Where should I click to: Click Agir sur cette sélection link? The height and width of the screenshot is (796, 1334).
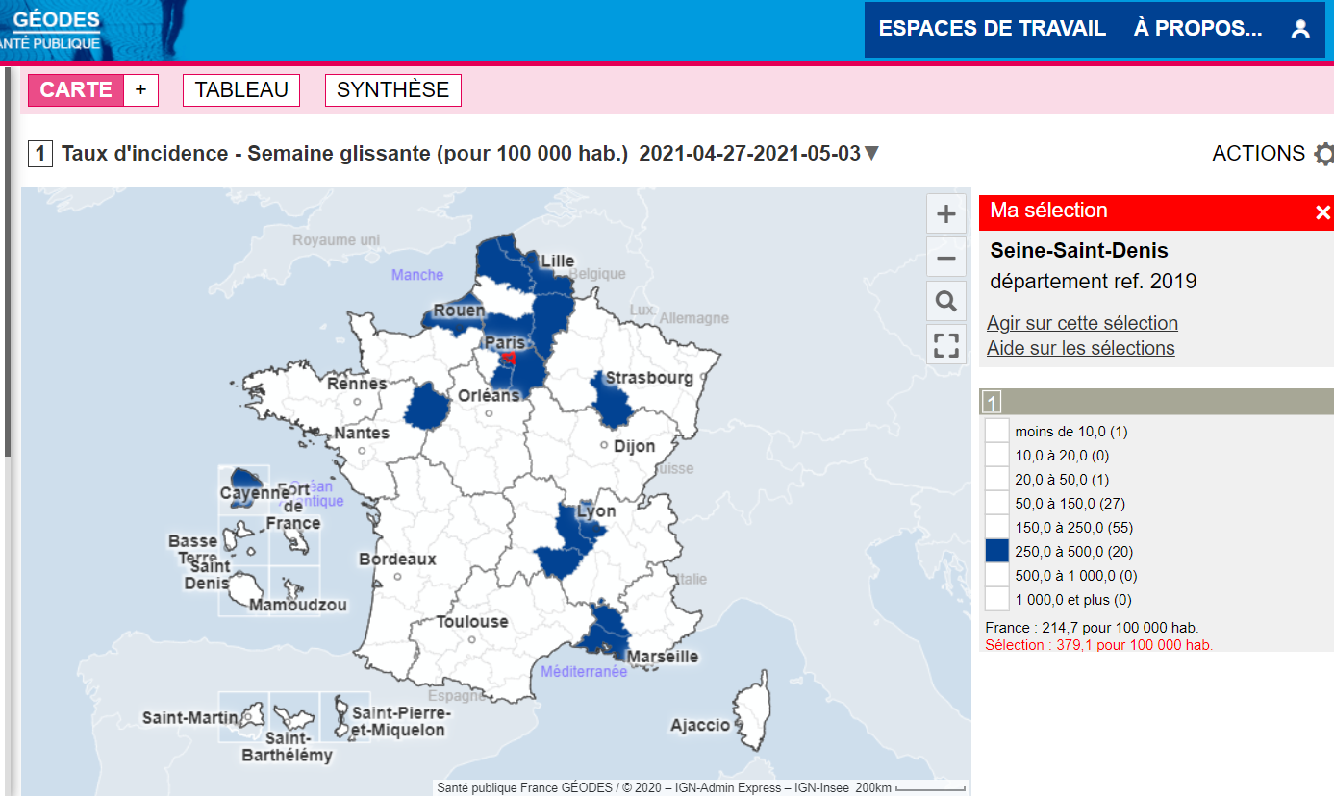pos(1082,324)
